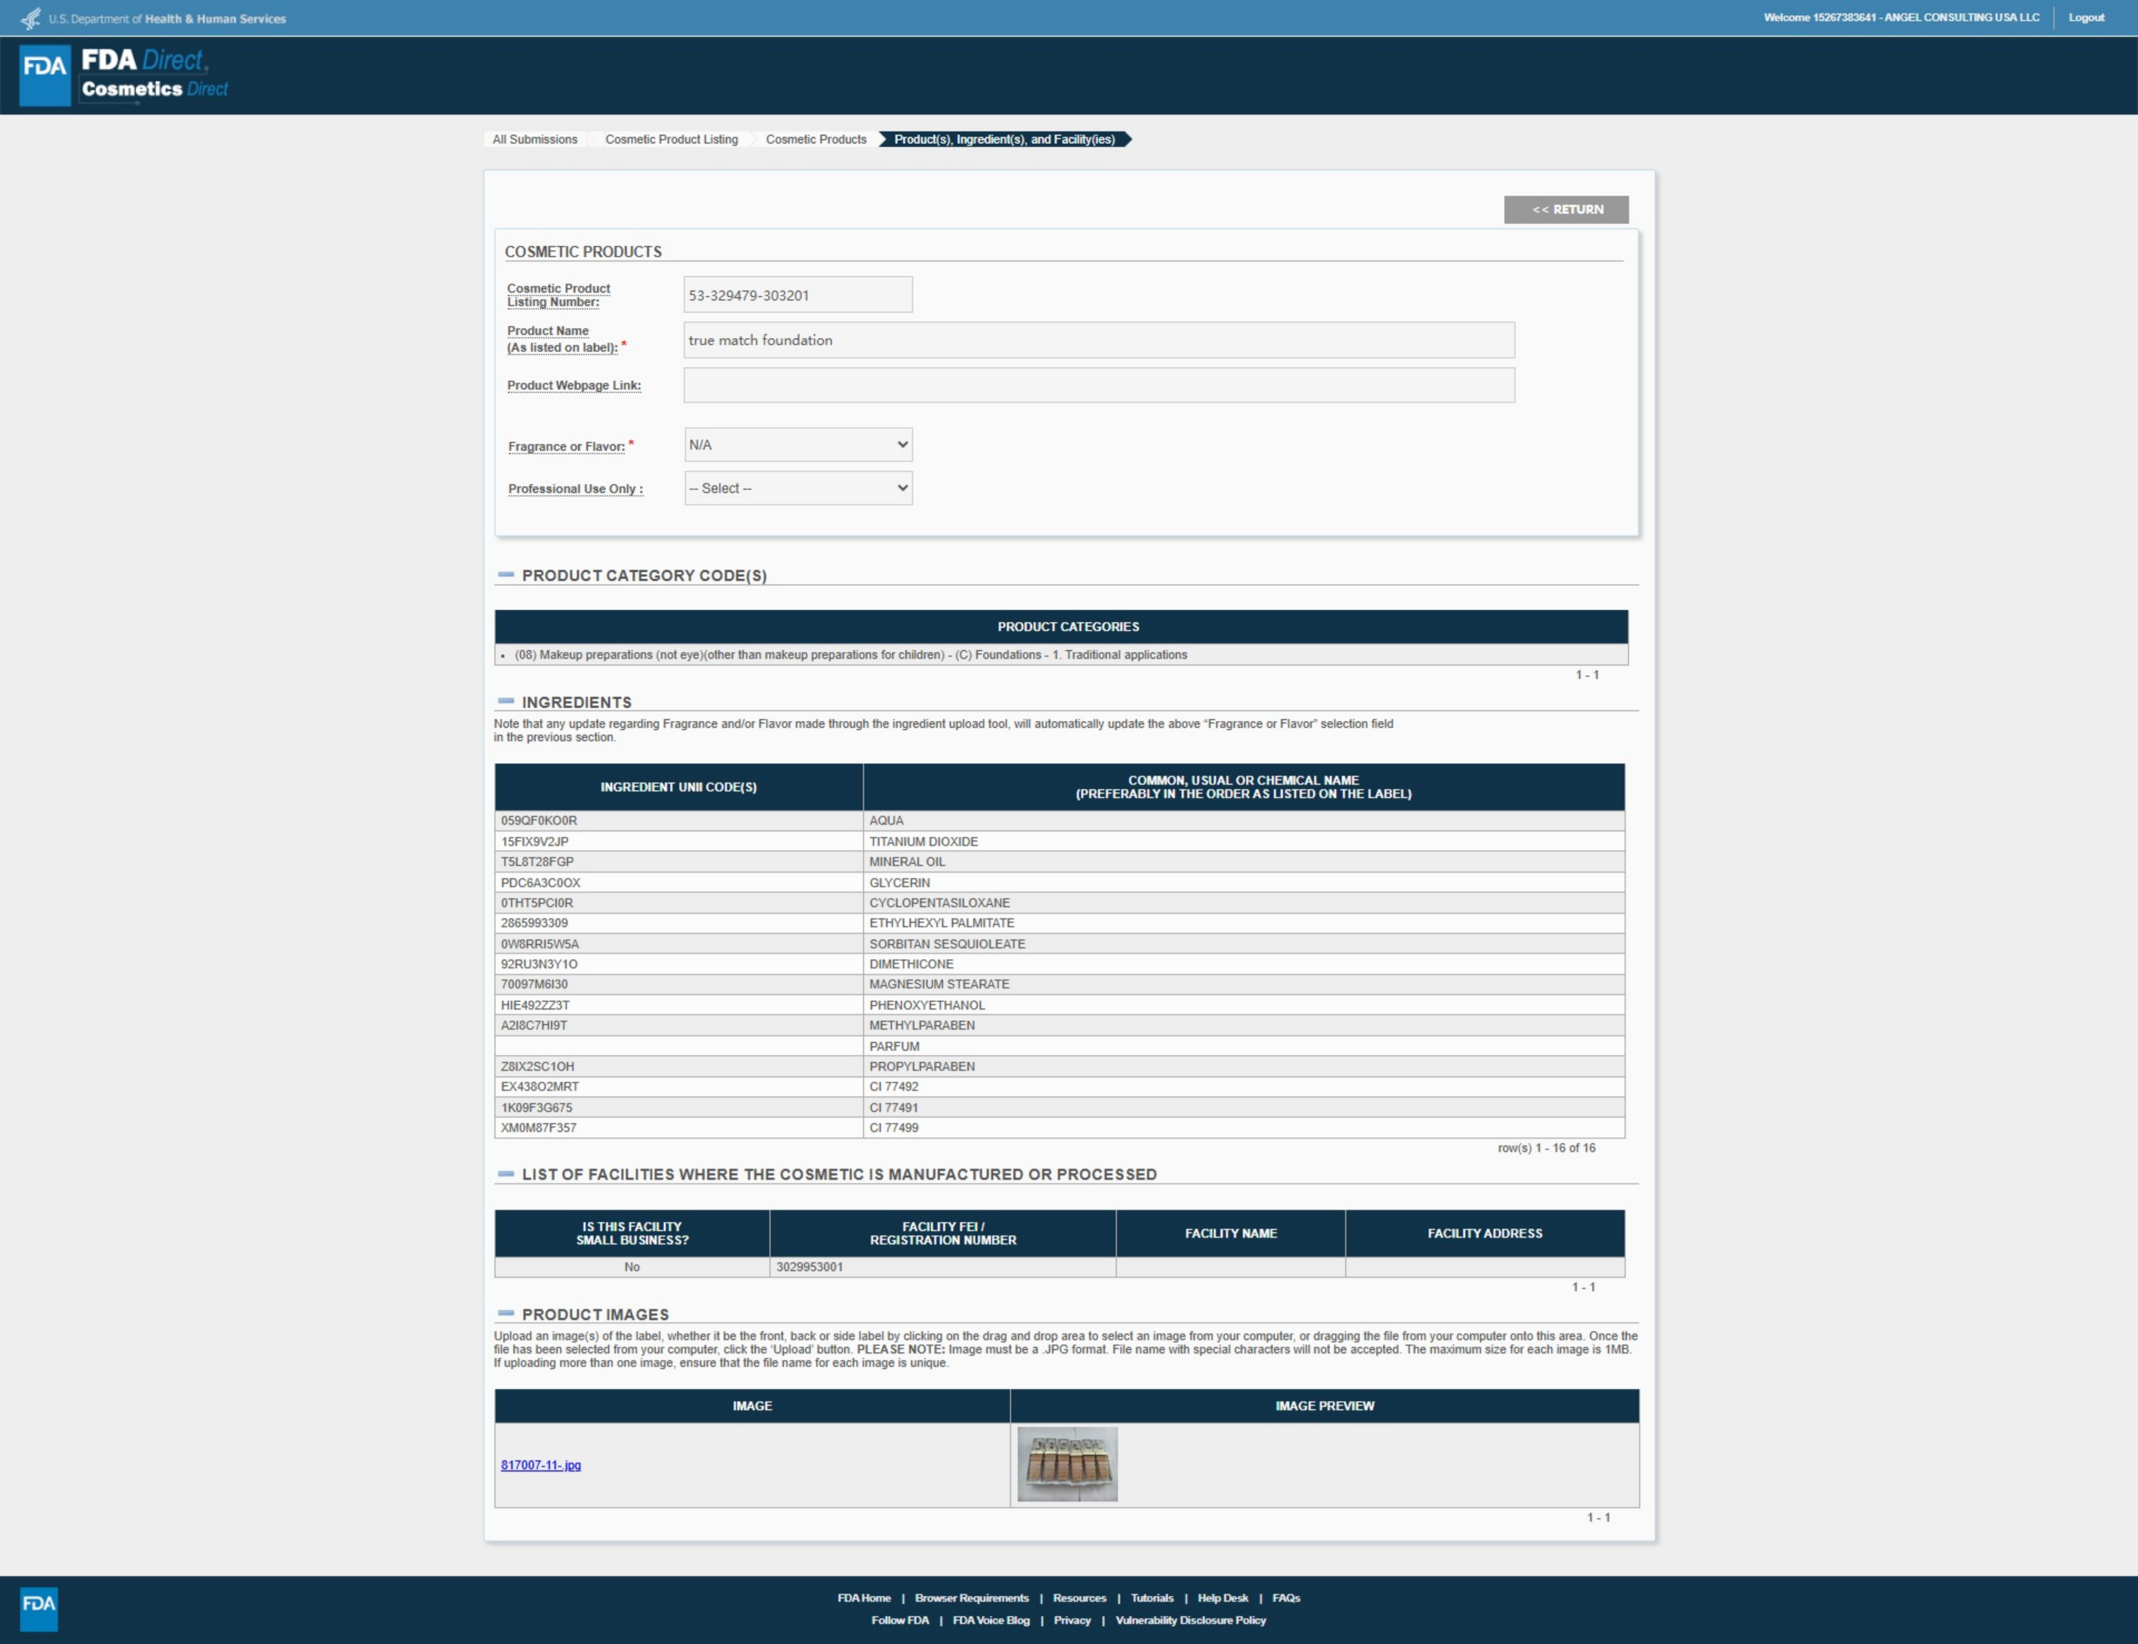
Task: Navigate to Cosmetic Products breadcrumb
Action: [x=816, y=140]
